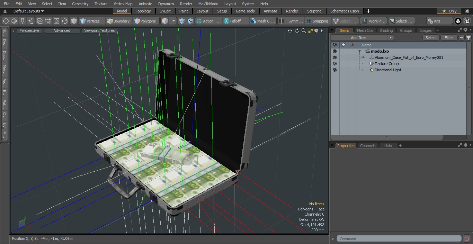Screen dimensions: 473x244
Task: Switch to the Shading tab
Action: [x=386, y=30]
